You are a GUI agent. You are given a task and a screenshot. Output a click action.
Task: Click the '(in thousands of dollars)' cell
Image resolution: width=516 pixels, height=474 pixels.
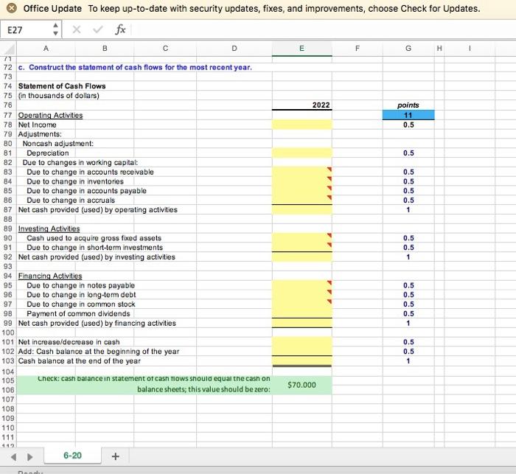pos(58,96)
